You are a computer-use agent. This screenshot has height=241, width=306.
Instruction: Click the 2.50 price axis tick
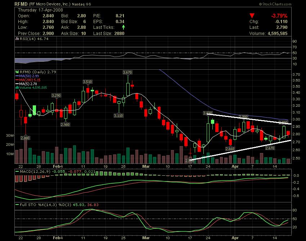click(296, 158)
